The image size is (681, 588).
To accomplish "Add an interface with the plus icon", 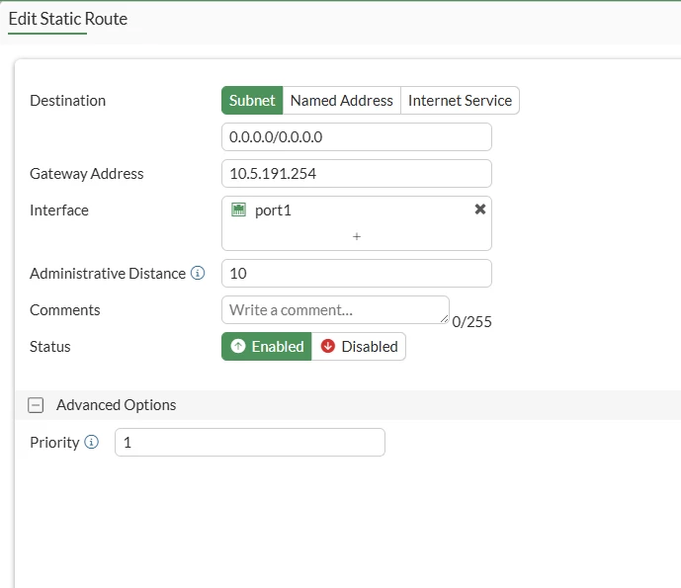I will (x=357, y=236).
